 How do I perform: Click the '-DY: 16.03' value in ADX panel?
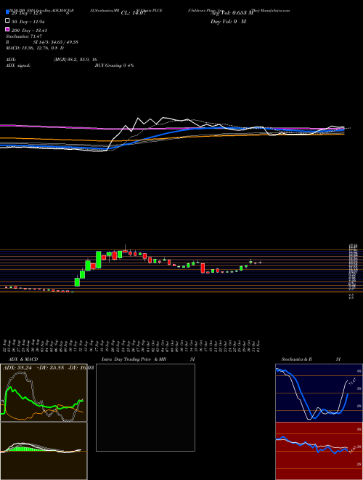point(81,367)
